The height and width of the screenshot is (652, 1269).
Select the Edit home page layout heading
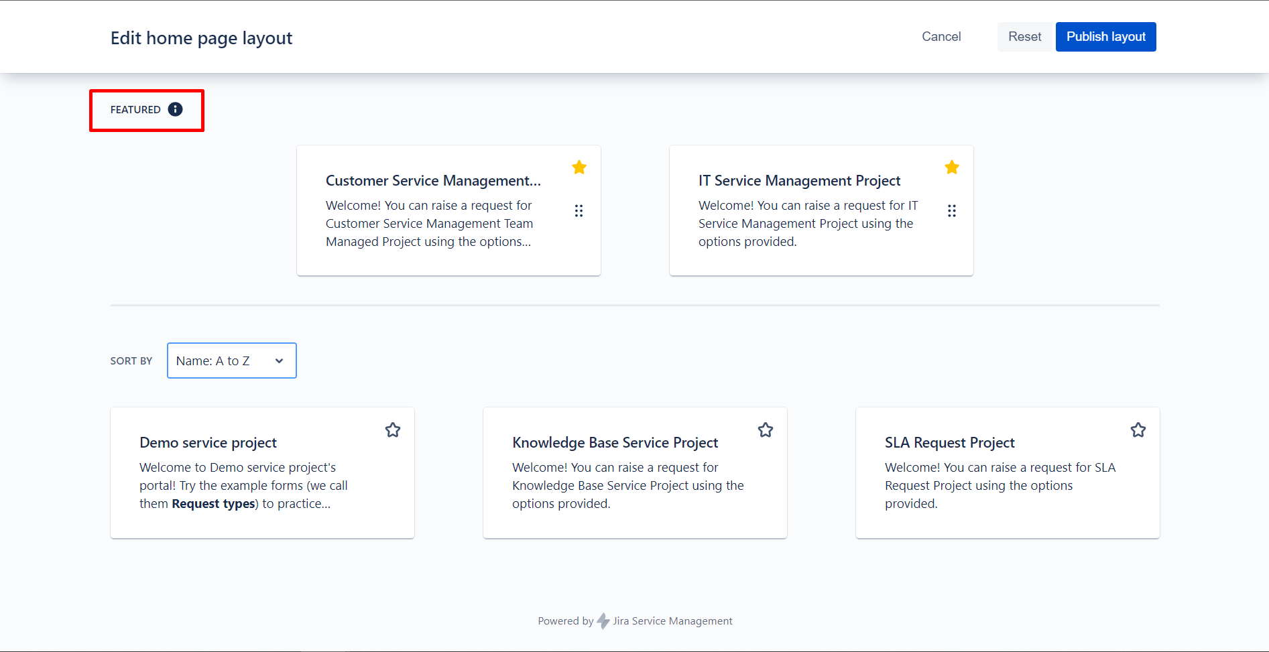[201, 38]
